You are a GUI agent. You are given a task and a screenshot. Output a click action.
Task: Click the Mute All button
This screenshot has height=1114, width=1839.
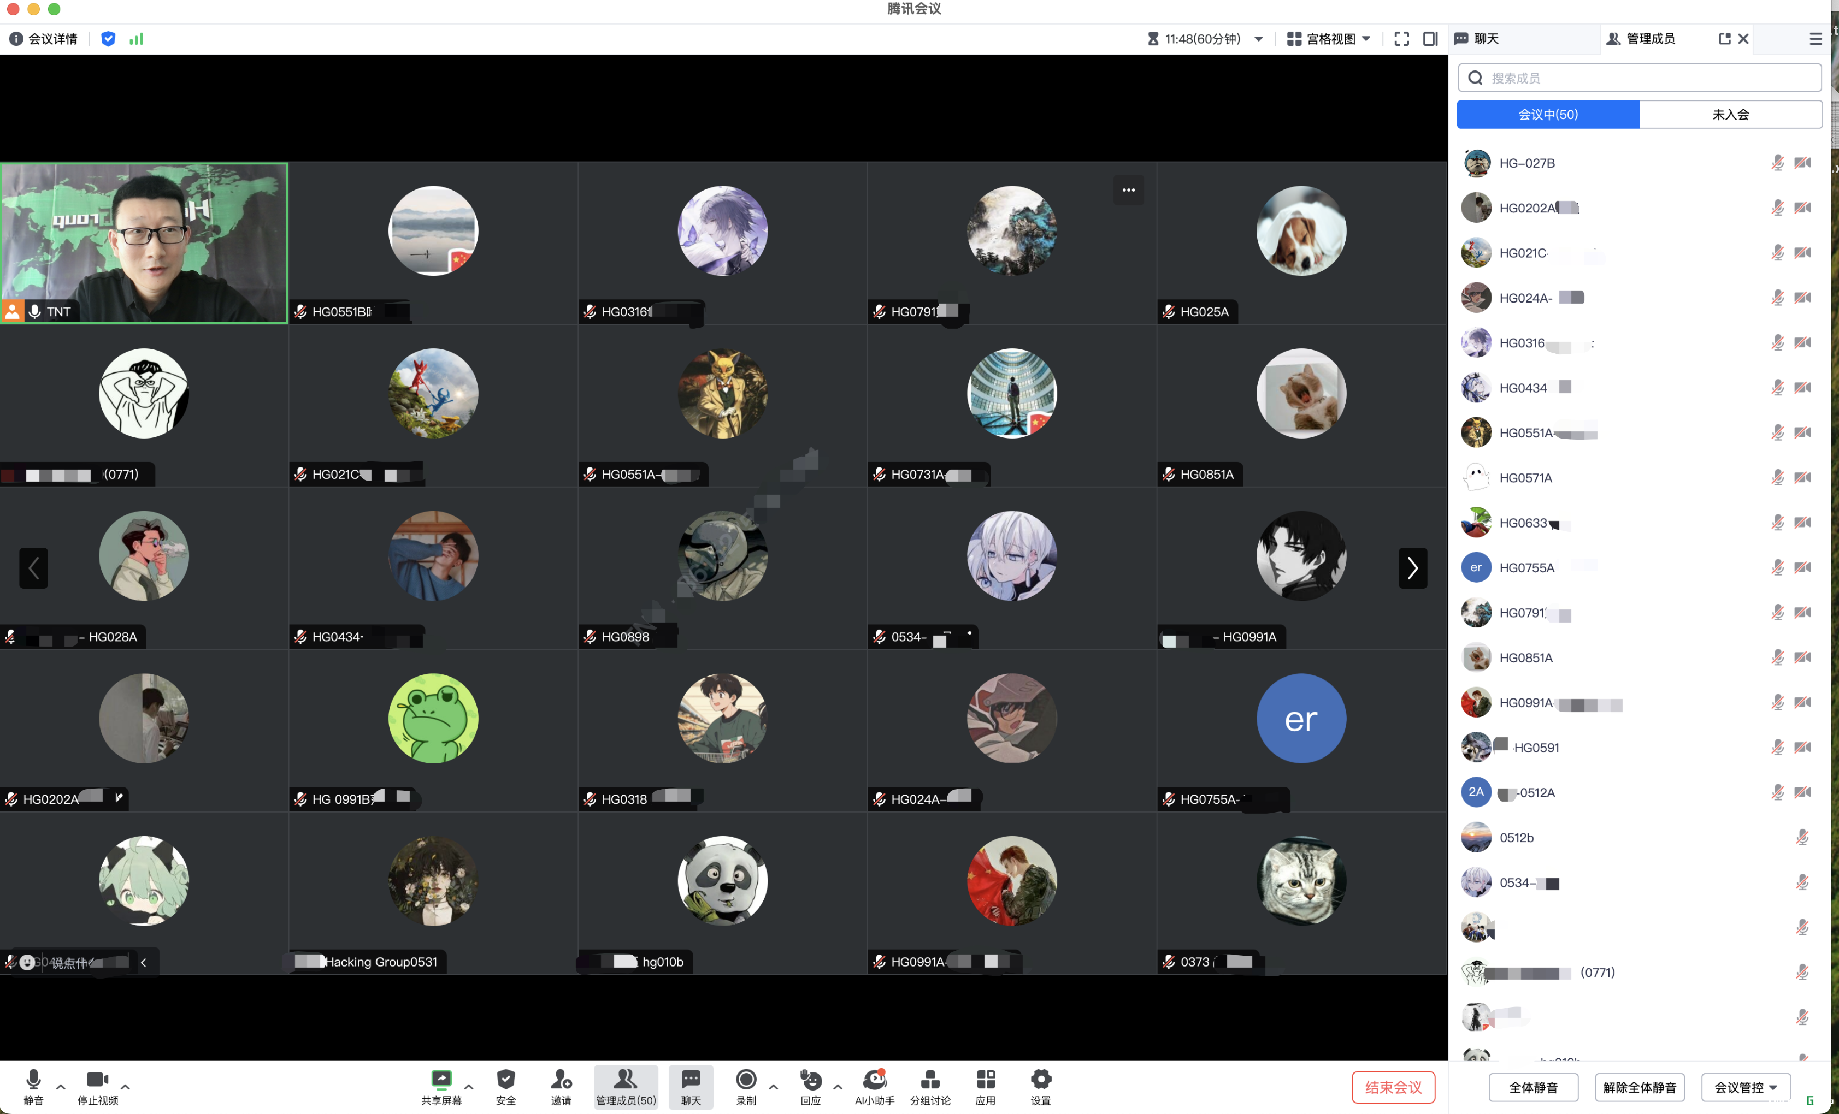[1533, 1087]
